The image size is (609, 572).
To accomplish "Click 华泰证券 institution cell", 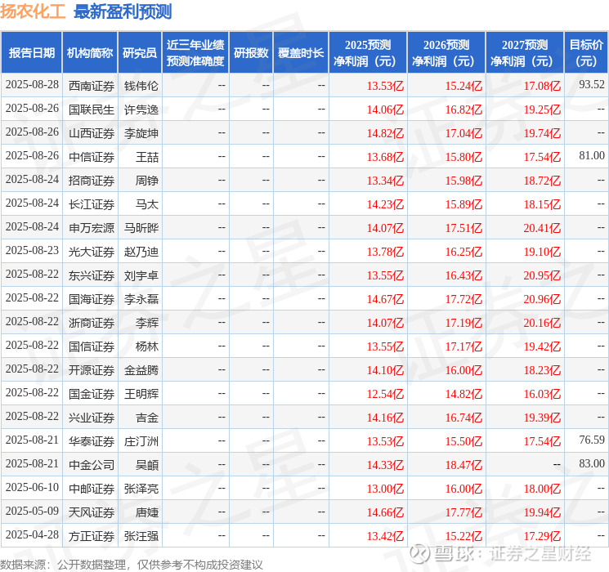I will tap(92, 441).
